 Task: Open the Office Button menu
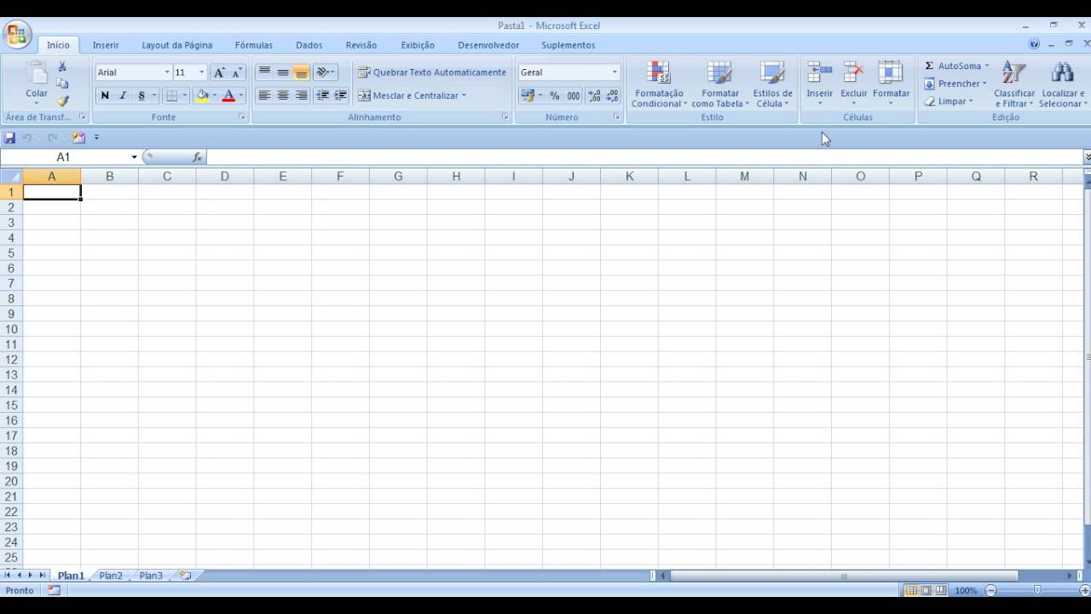tap(16, 35)
